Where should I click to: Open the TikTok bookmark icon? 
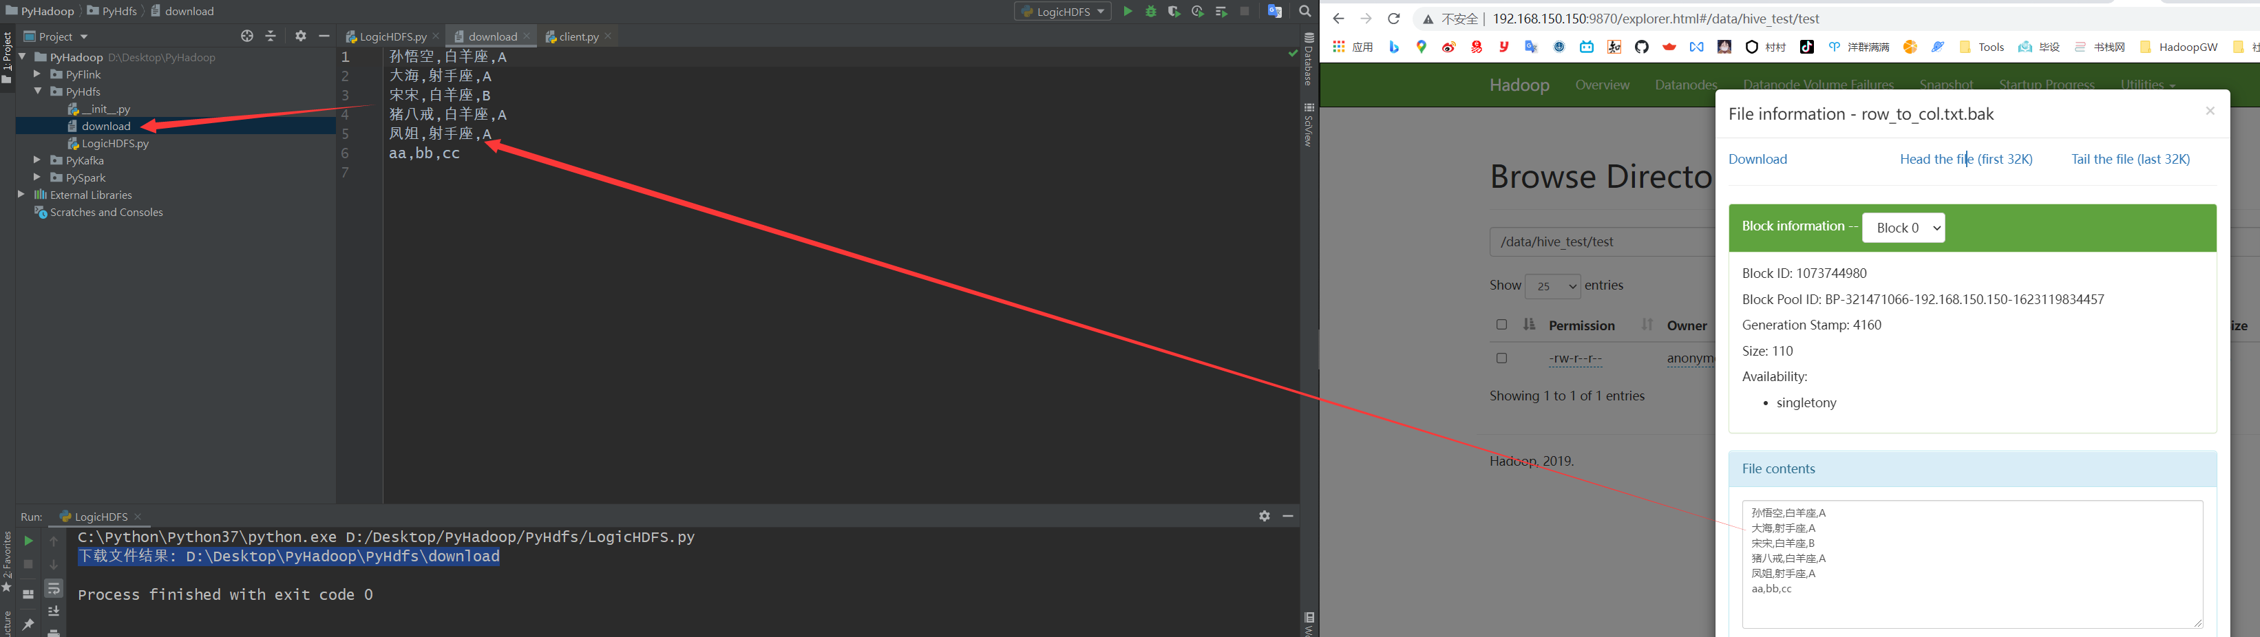[1806, 47]
